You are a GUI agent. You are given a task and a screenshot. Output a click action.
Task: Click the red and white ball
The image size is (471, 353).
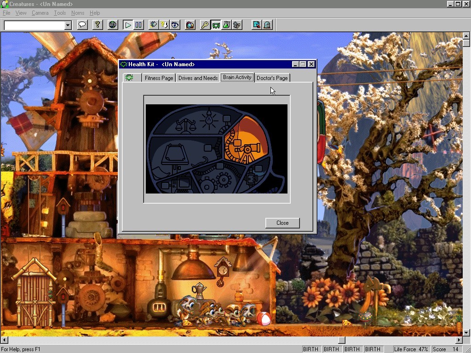pos(264,319)
